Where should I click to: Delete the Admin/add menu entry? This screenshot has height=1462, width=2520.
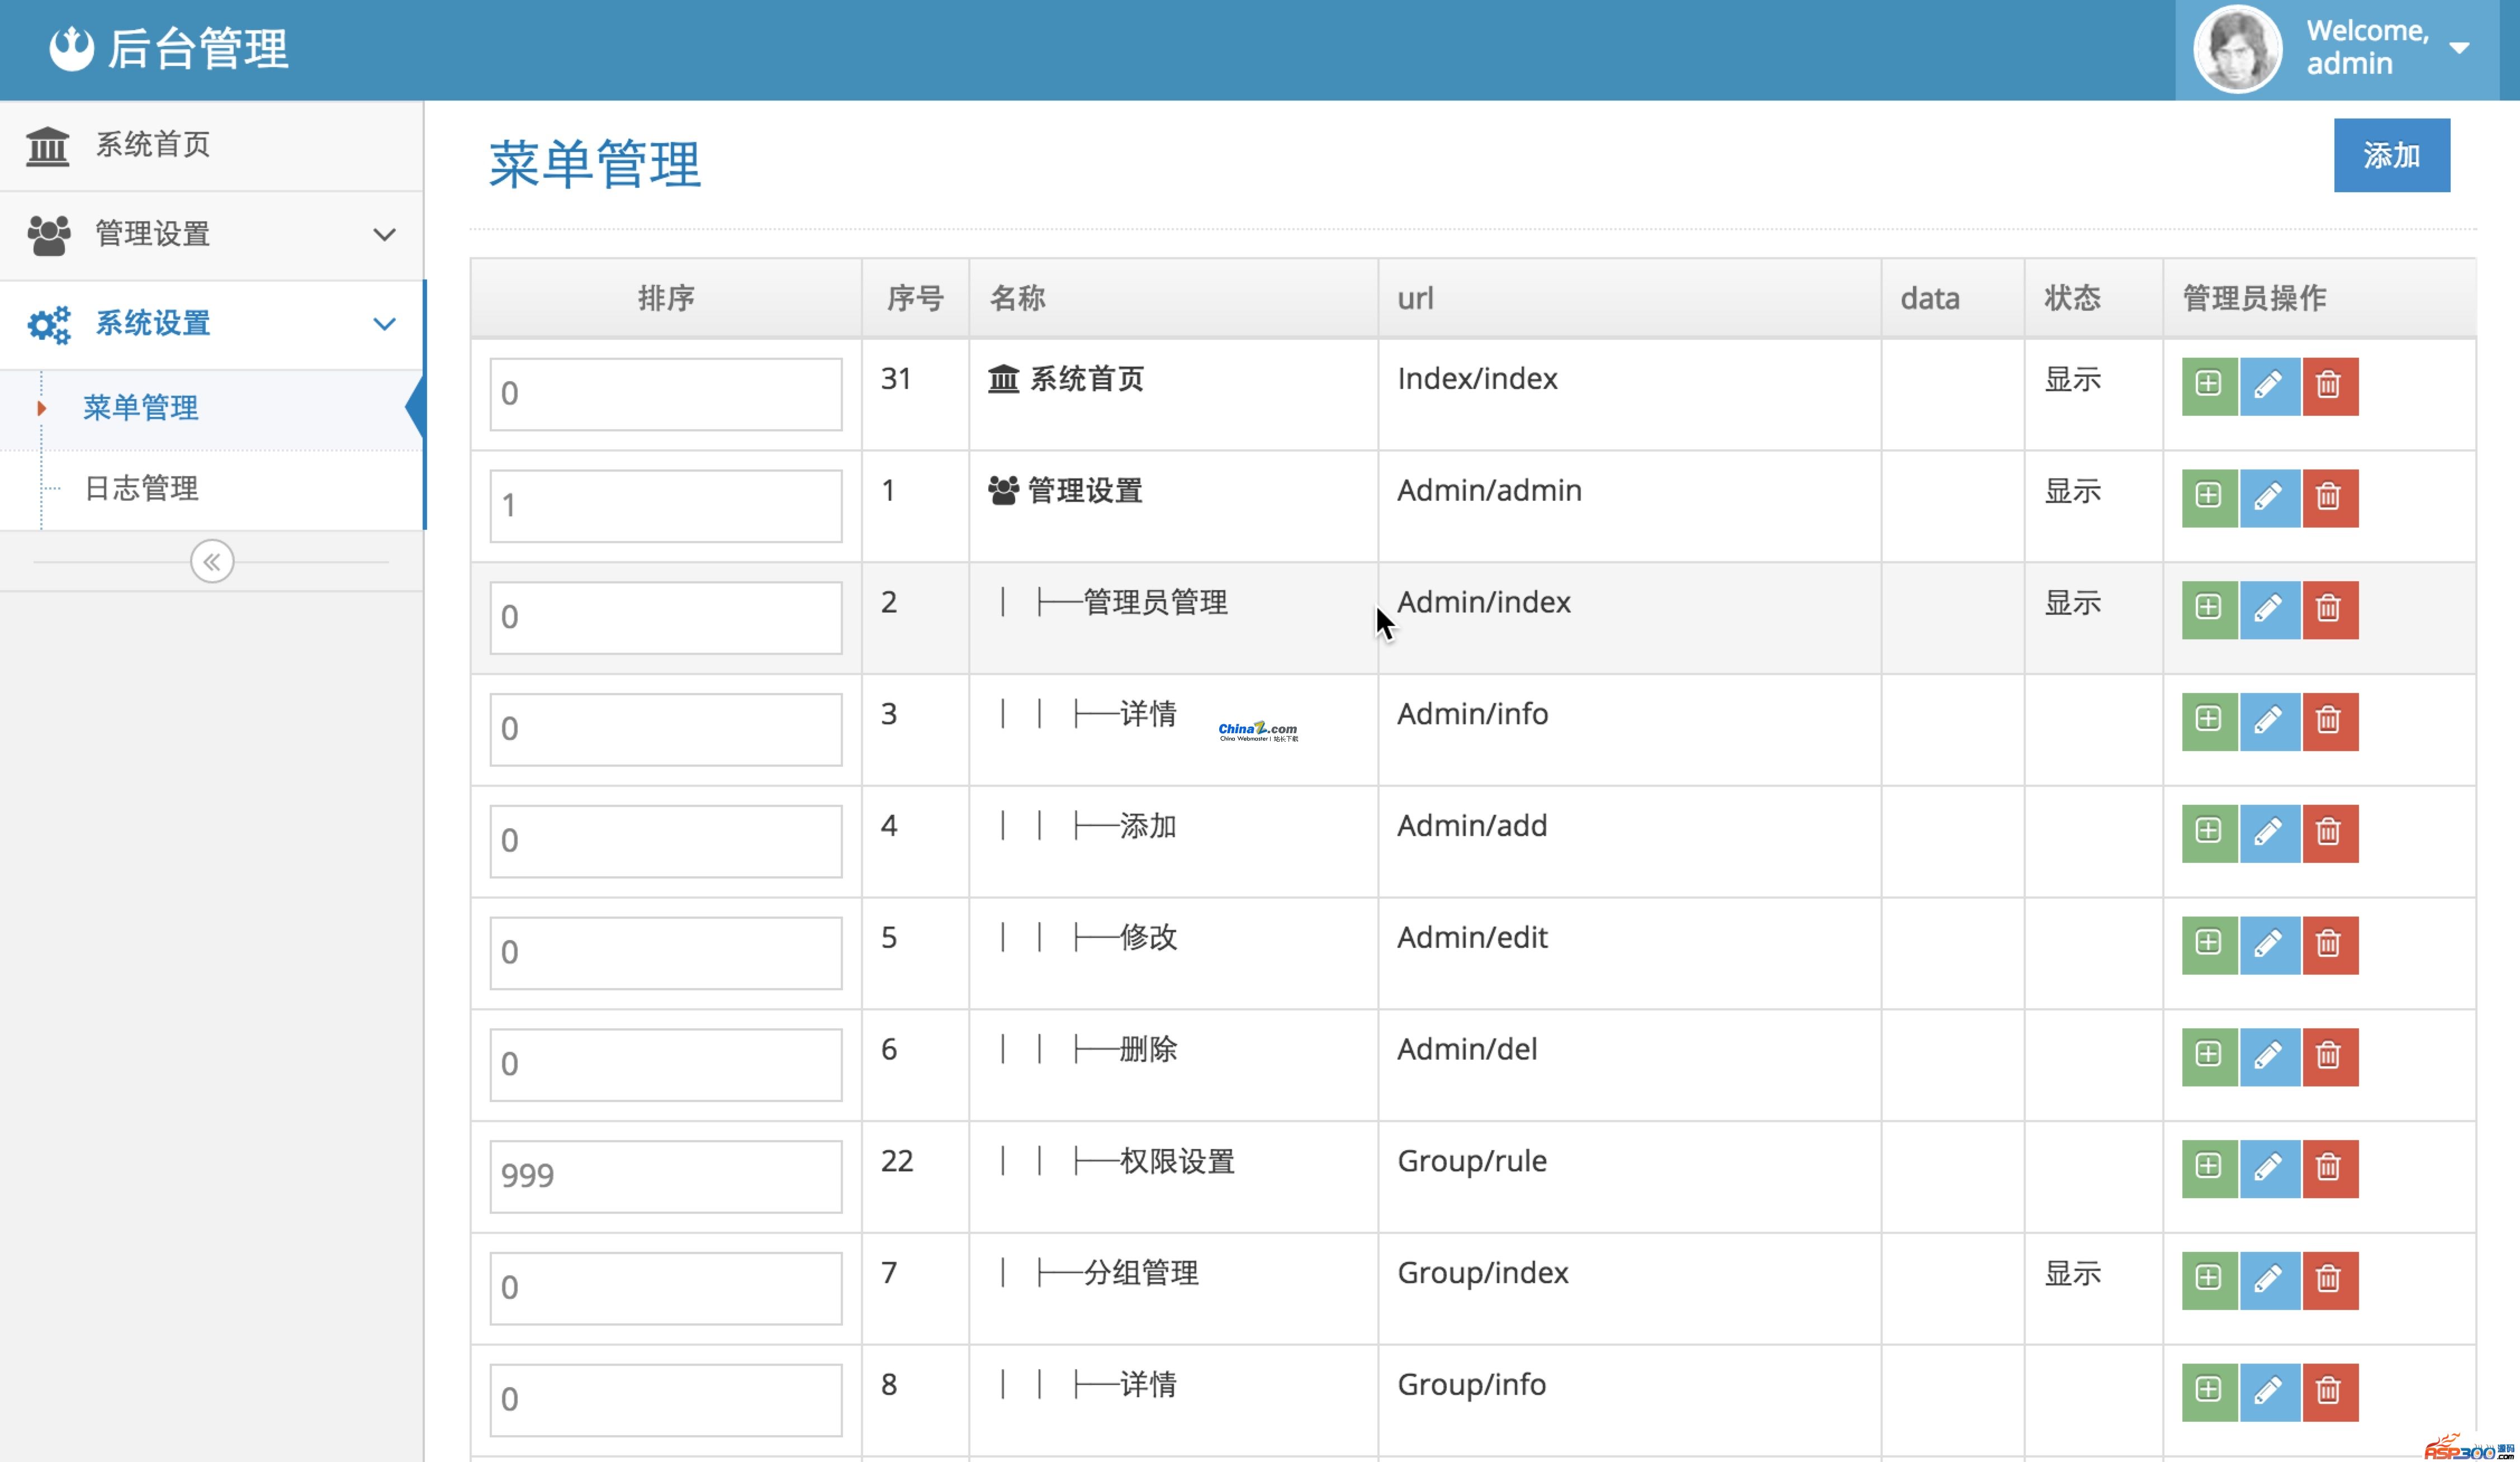point(2329,833)
